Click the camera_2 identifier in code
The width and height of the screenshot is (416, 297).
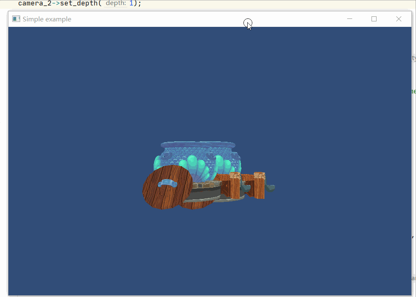click(x=35, y=3)
